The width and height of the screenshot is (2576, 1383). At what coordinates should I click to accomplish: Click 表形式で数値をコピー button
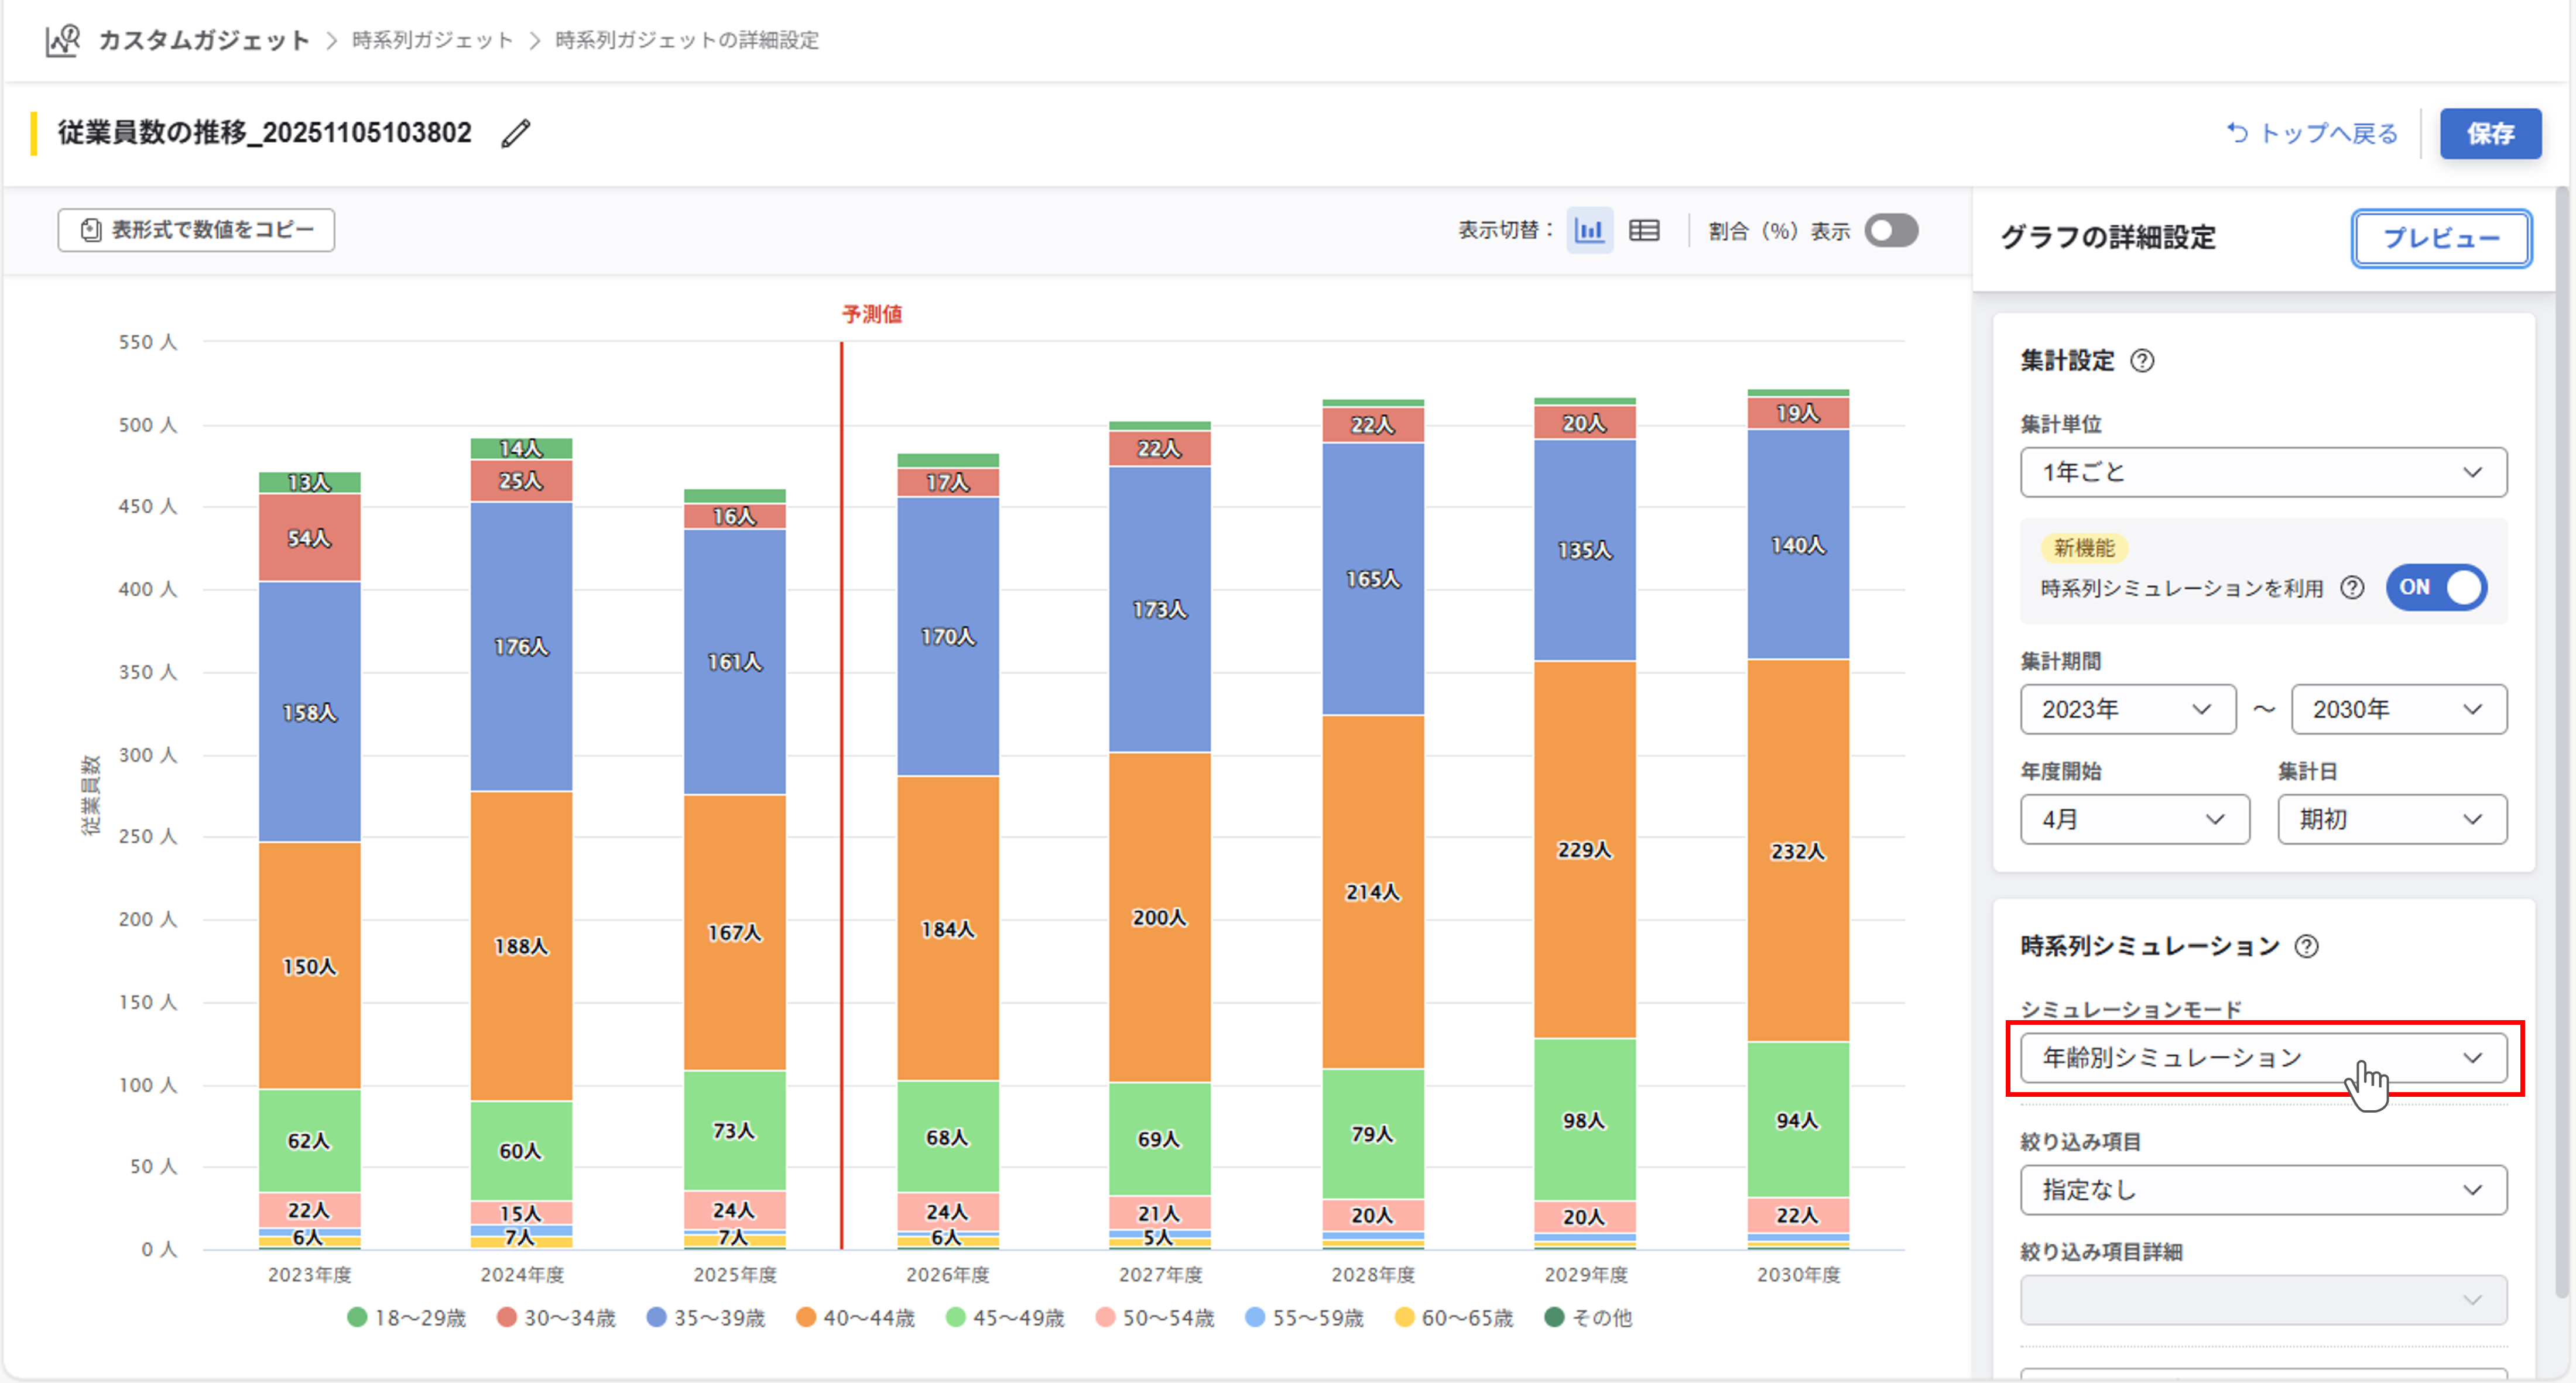pos(196,230)
